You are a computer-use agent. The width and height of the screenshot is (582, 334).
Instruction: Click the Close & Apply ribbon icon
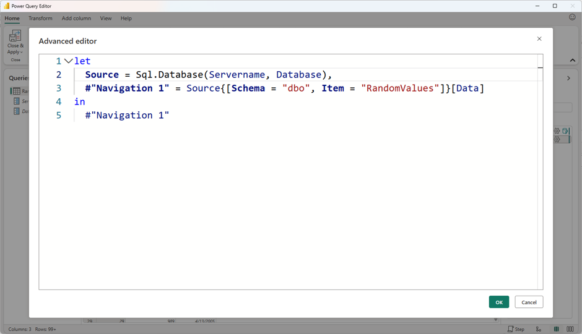point(15,36)
